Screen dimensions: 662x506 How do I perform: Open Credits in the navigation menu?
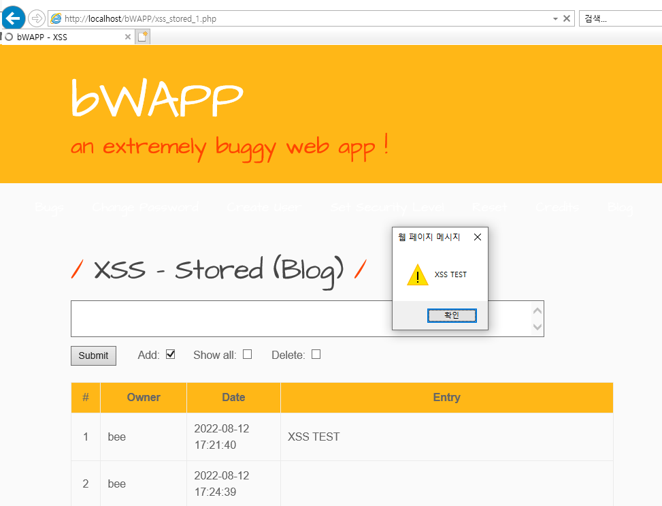point(557,208)
